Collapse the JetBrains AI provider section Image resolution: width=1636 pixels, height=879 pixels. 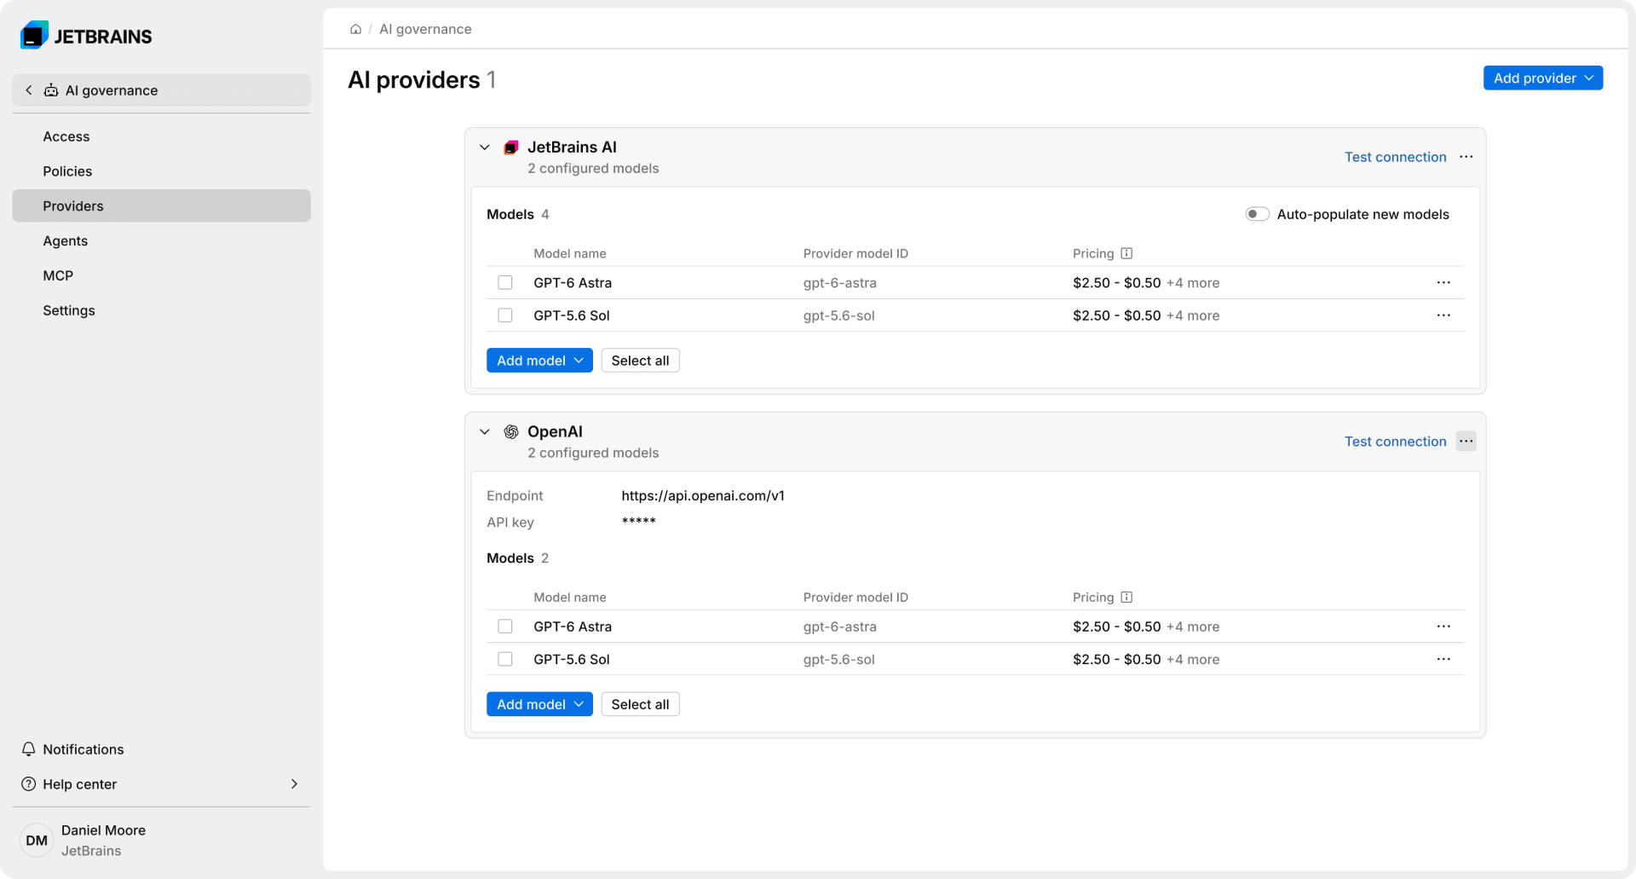pos(485,147)
